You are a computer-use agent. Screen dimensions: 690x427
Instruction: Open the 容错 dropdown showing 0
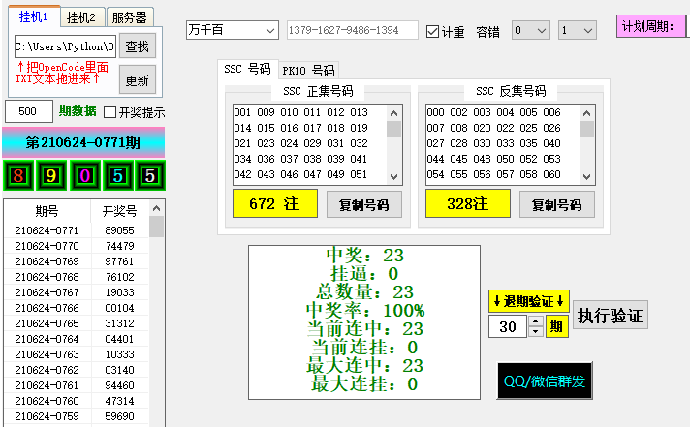point(531,30)
